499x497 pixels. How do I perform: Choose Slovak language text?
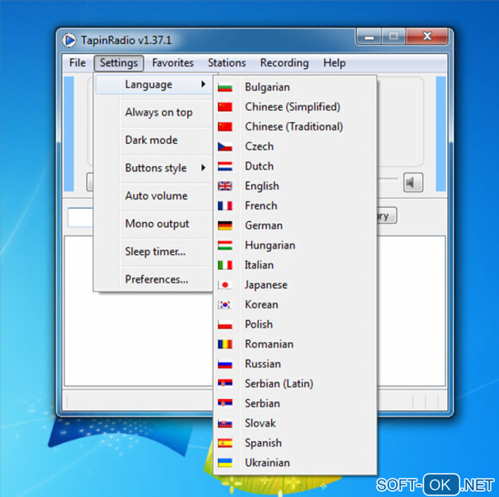260,423
